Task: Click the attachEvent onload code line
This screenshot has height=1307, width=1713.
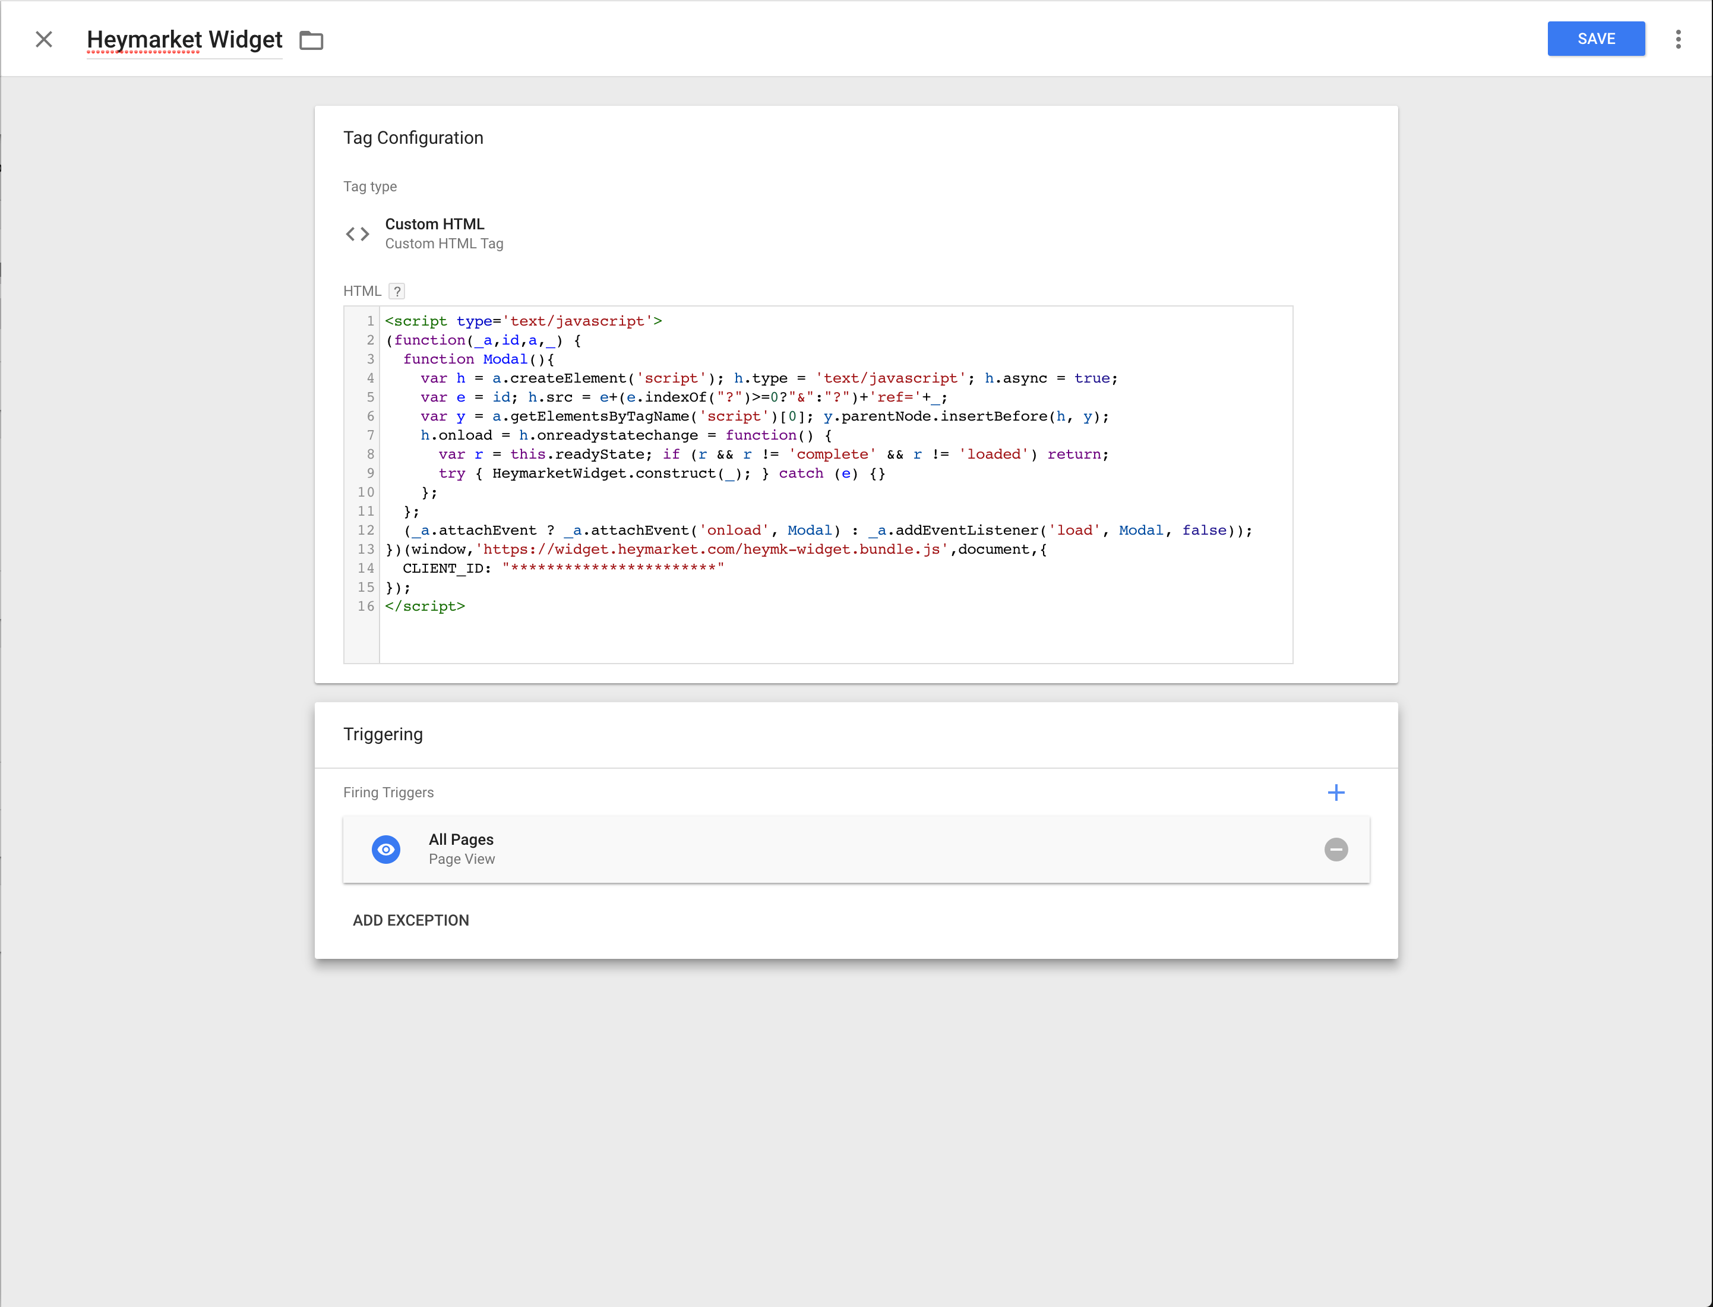Action: pyautogui.click(x=828, y=531)
